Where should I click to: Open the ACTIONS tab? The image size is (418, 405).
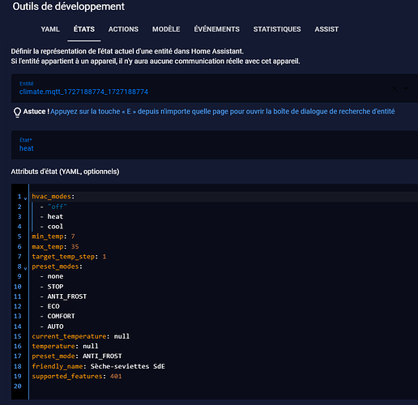point(123,29)
